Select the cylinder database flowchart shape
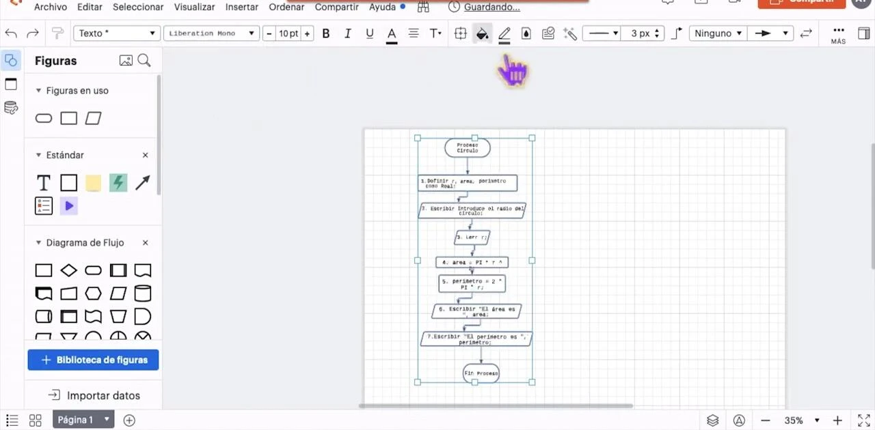Screen dimensions: 875x430 pyautogui.click(x=142, y=293)
